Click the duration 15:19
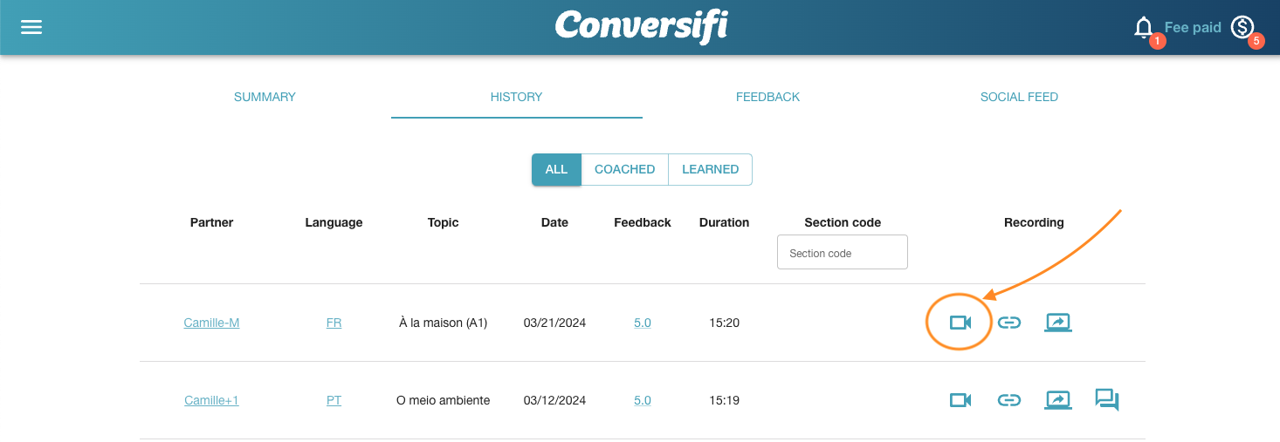Viewport: 1280px width, 442px height. [725, 400]
